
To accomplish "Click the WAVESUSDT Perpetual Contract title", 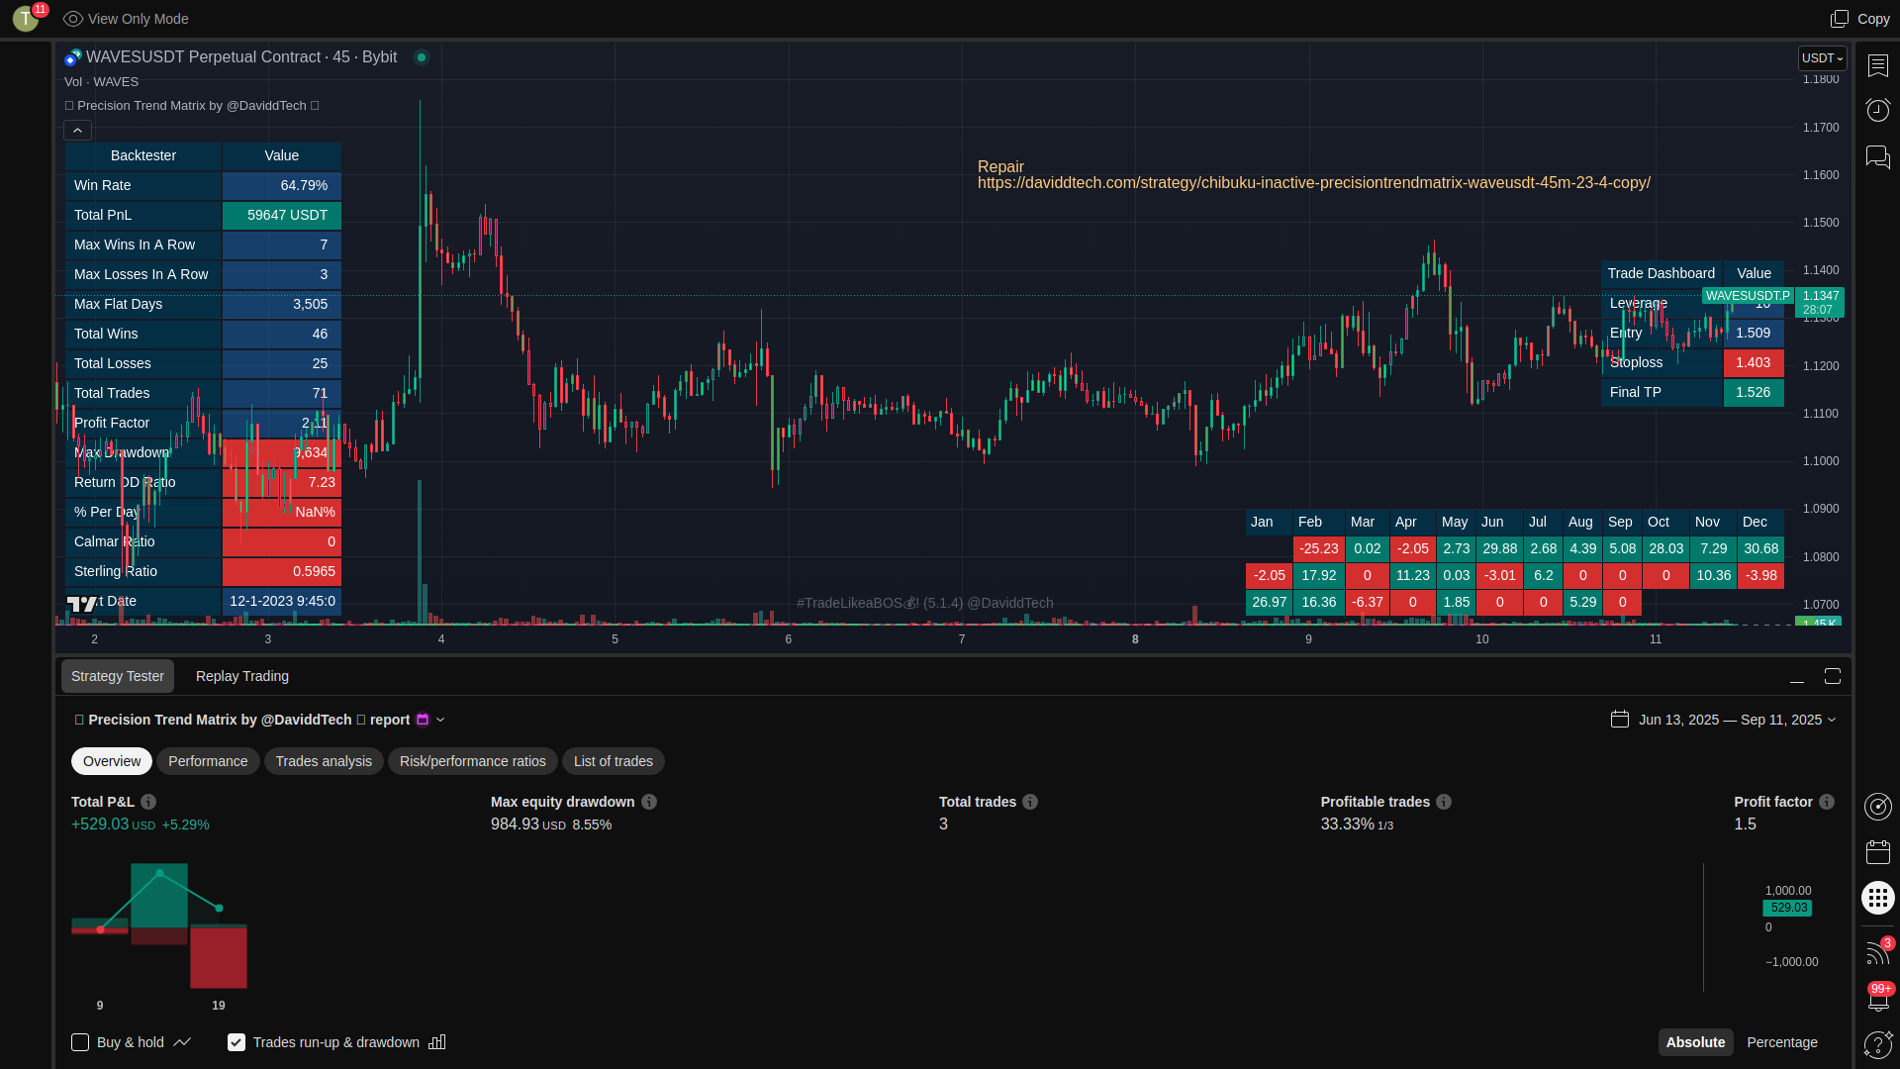I will pyautogui.click(x=241, y=57).
